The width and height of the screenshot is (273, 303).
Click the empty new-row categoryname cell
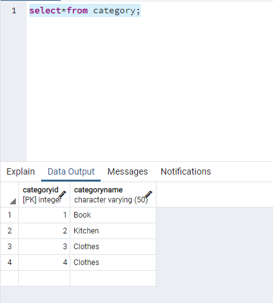(113, 278)
